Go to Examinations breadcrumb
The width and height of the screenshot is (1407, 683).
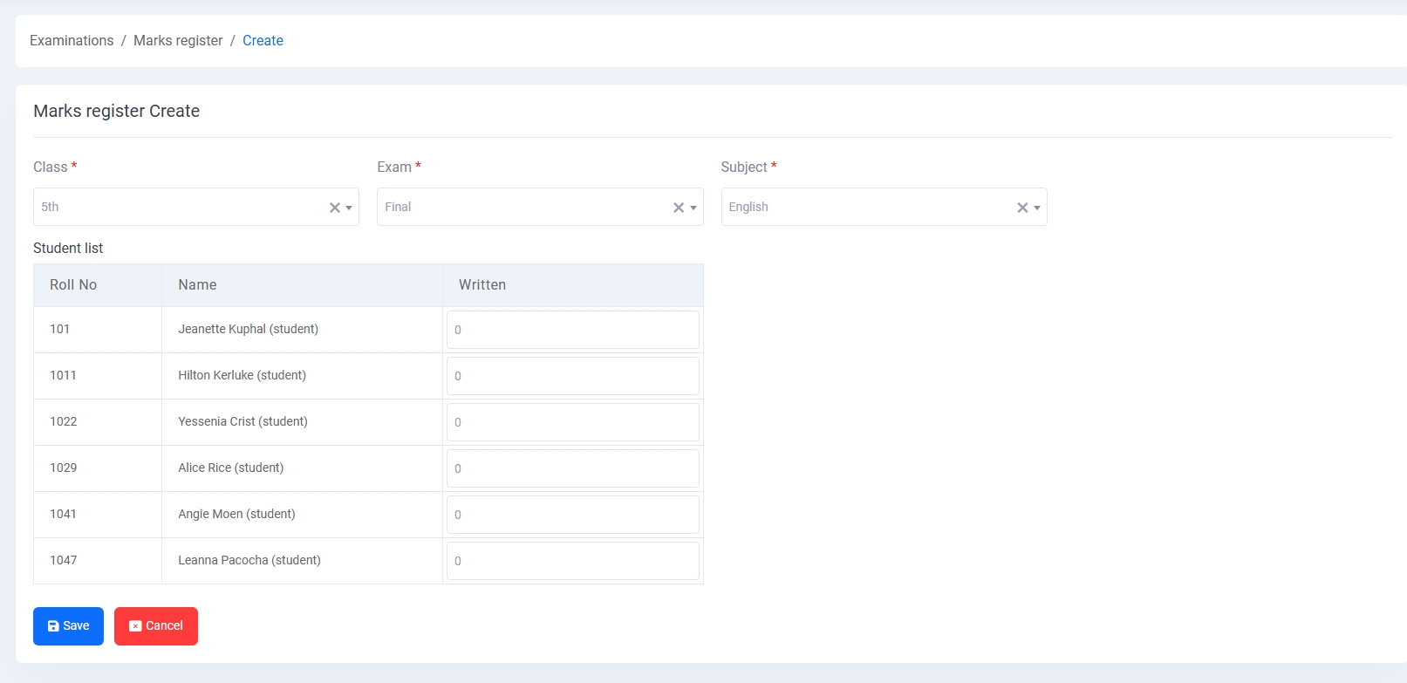click(x=72, y=41)
